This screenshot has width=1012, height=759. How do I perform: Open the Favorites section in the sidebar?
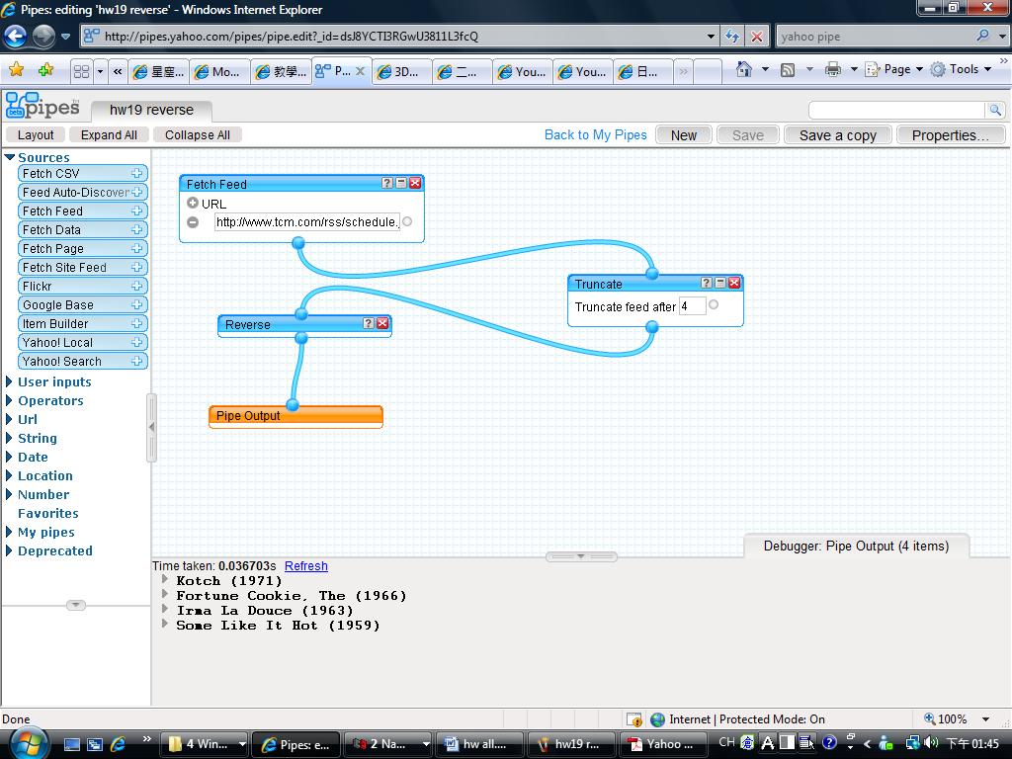click(47, 513)
